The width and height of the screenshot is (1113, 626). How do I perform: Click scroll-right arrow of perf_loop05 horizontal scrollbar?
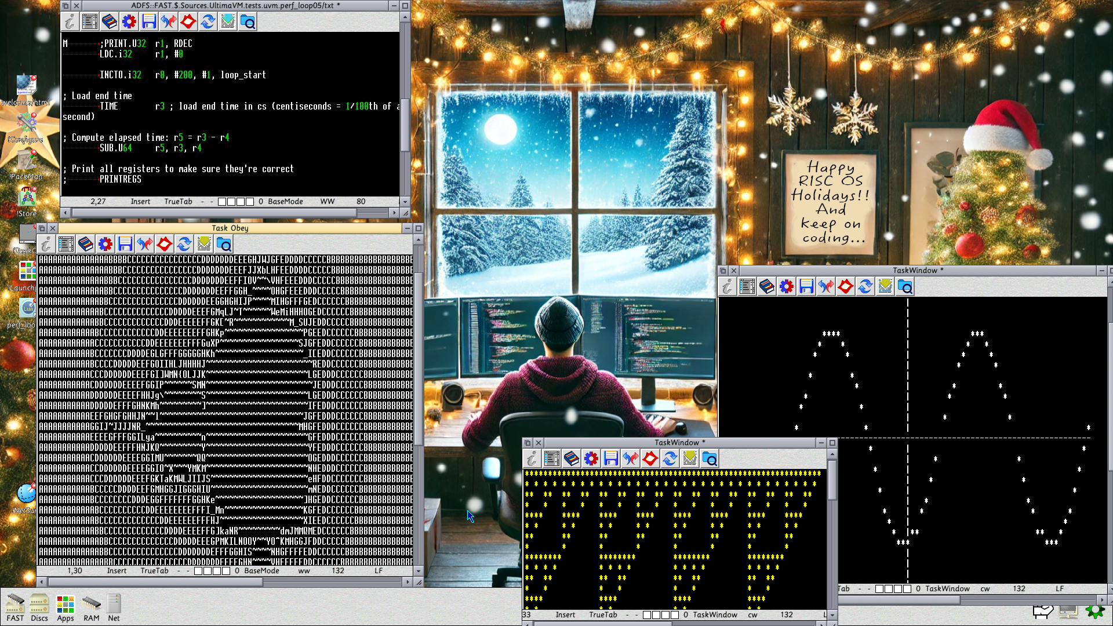click(x=395, y=213)
